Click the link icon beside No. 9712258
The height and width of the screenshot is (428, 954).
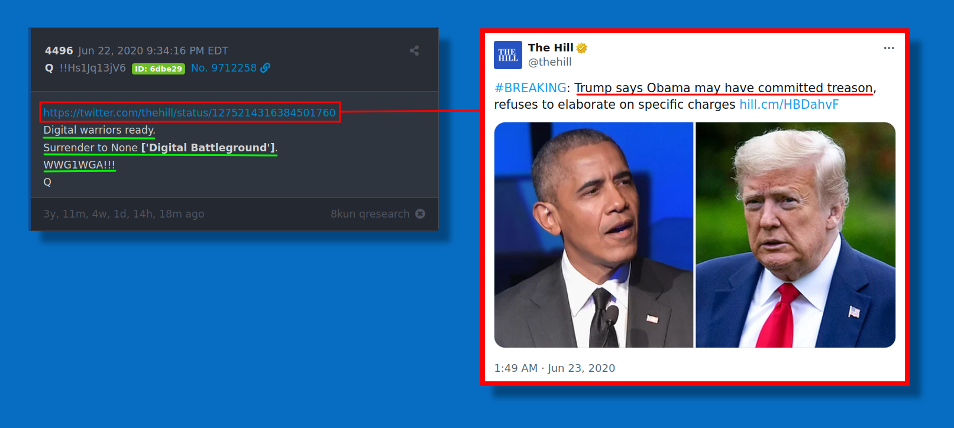tap(266, 68)
